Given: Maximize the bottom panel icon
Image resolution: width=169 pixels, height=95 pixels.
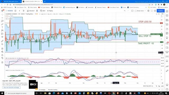Looking at the screenshot, I should click(162, 90).
